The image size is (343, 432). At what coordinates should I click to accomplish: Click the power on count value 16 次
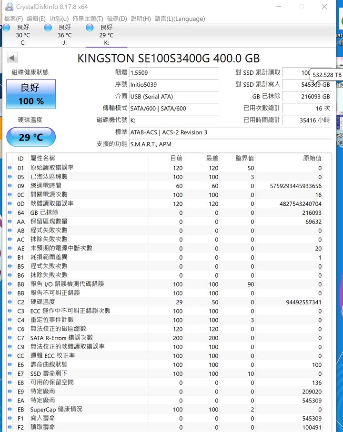(307, 109)
